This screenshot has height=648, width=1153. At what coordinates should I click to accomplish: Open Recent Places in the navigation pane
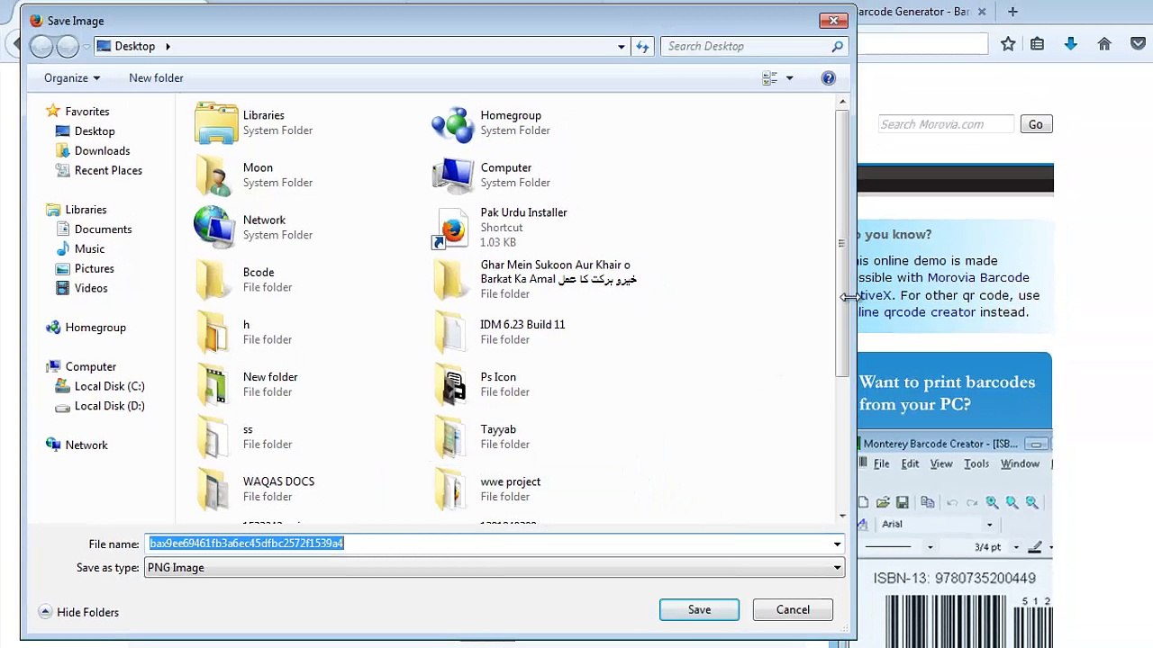pos(98,171)
